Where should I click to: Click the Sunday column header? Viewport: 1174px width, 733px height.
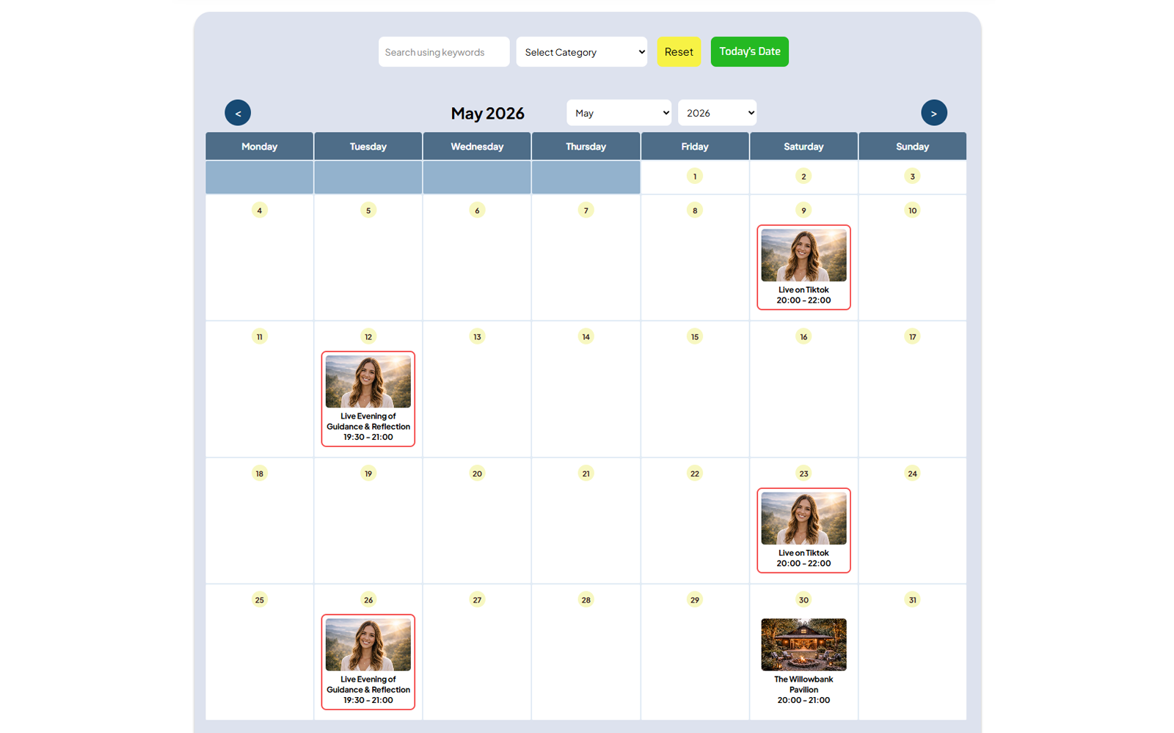(912, 147)
